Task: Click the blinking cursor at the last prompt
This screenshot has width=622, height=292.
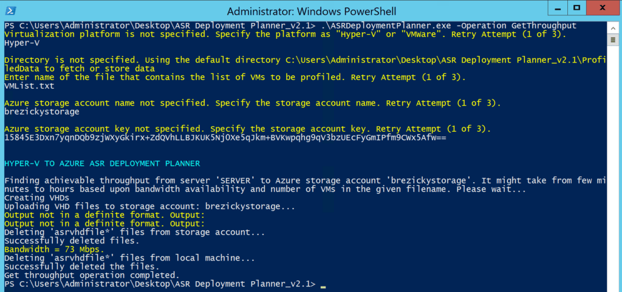Action: pos(323,287)
